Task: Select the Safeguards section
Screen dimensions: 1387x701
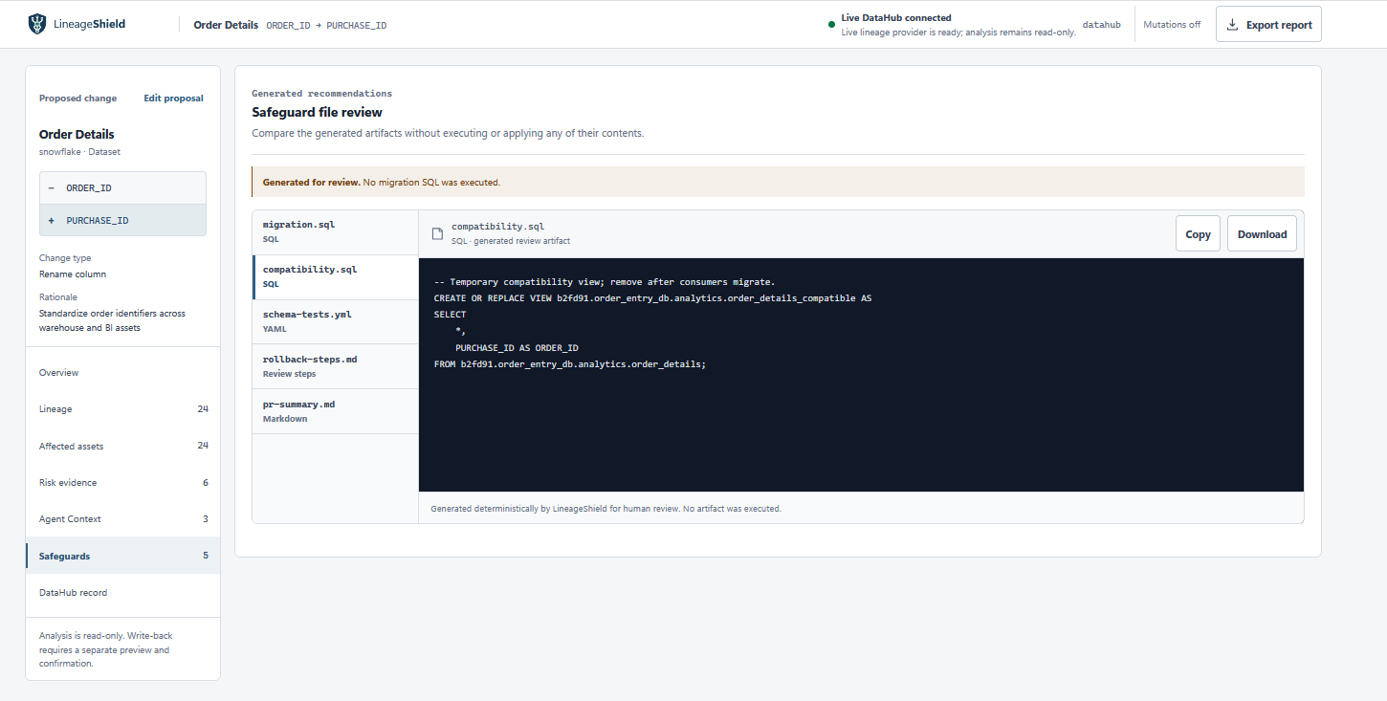Action: pyautogui.click(x=122, y=556)
